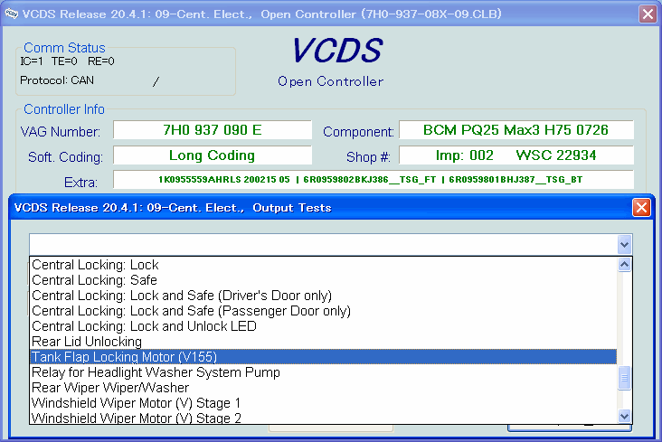This screenshot has height=442, width=662.
Task: Close the Output Tests dialog
Action: pos(641,208)
